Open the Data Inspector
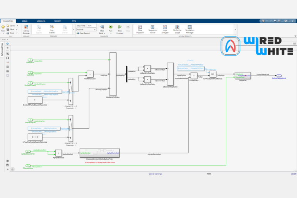297x198 pixels. pyautogui.click(x=140, y=29)
